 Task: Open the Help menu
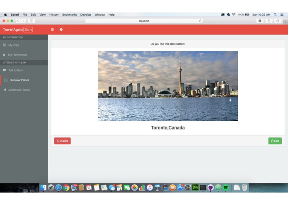(111, 15)
